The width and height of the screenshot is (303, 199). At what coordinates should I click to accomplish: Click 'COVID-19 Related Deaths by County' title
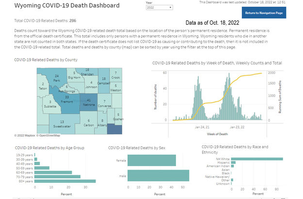pos(46,60)
